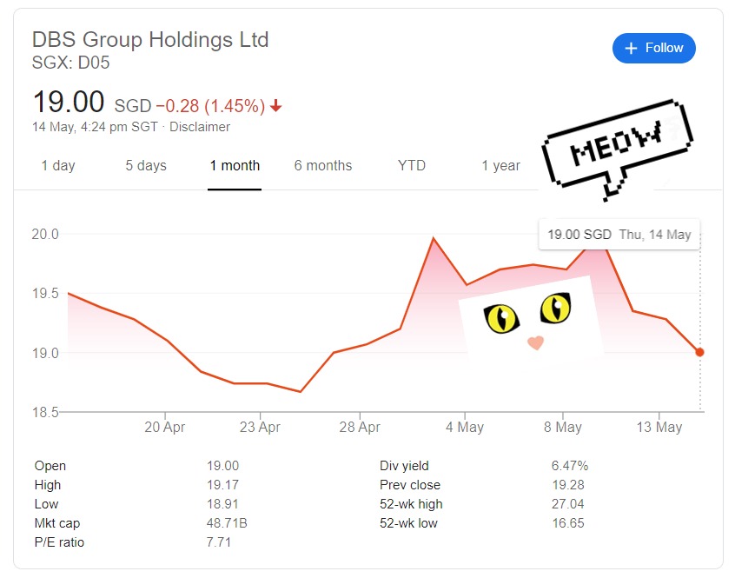
Task: Select the 1 day tab
Action: pyautogui.click(x=58, y=165)
